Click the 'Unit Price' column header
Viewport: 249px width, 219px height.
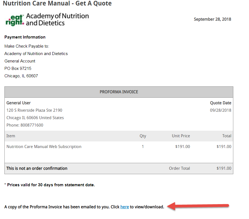pos(181,136)
